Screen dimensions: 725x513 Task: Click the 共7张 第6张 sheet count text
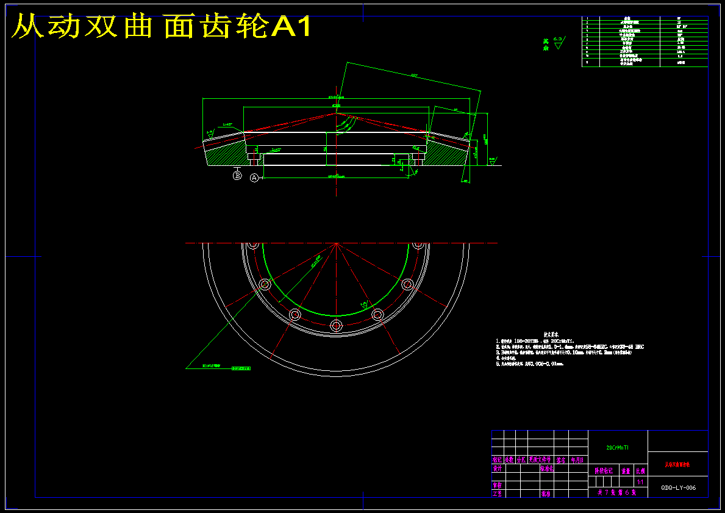point(616,493)
